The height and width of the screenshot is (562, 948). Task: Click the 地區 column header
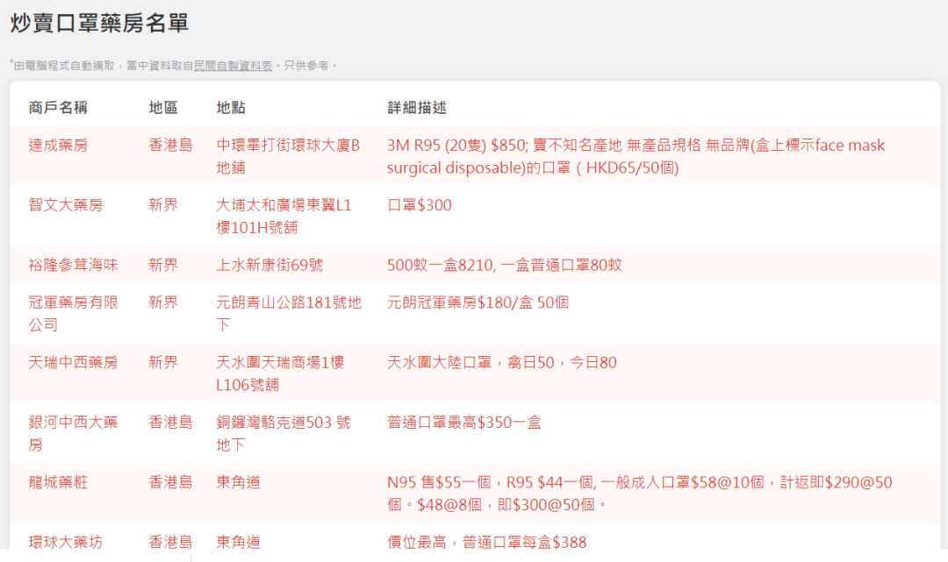(x=163, y=108)
